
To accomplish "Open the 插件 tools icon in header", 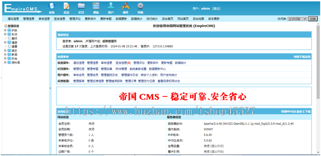I will (126, 6).
